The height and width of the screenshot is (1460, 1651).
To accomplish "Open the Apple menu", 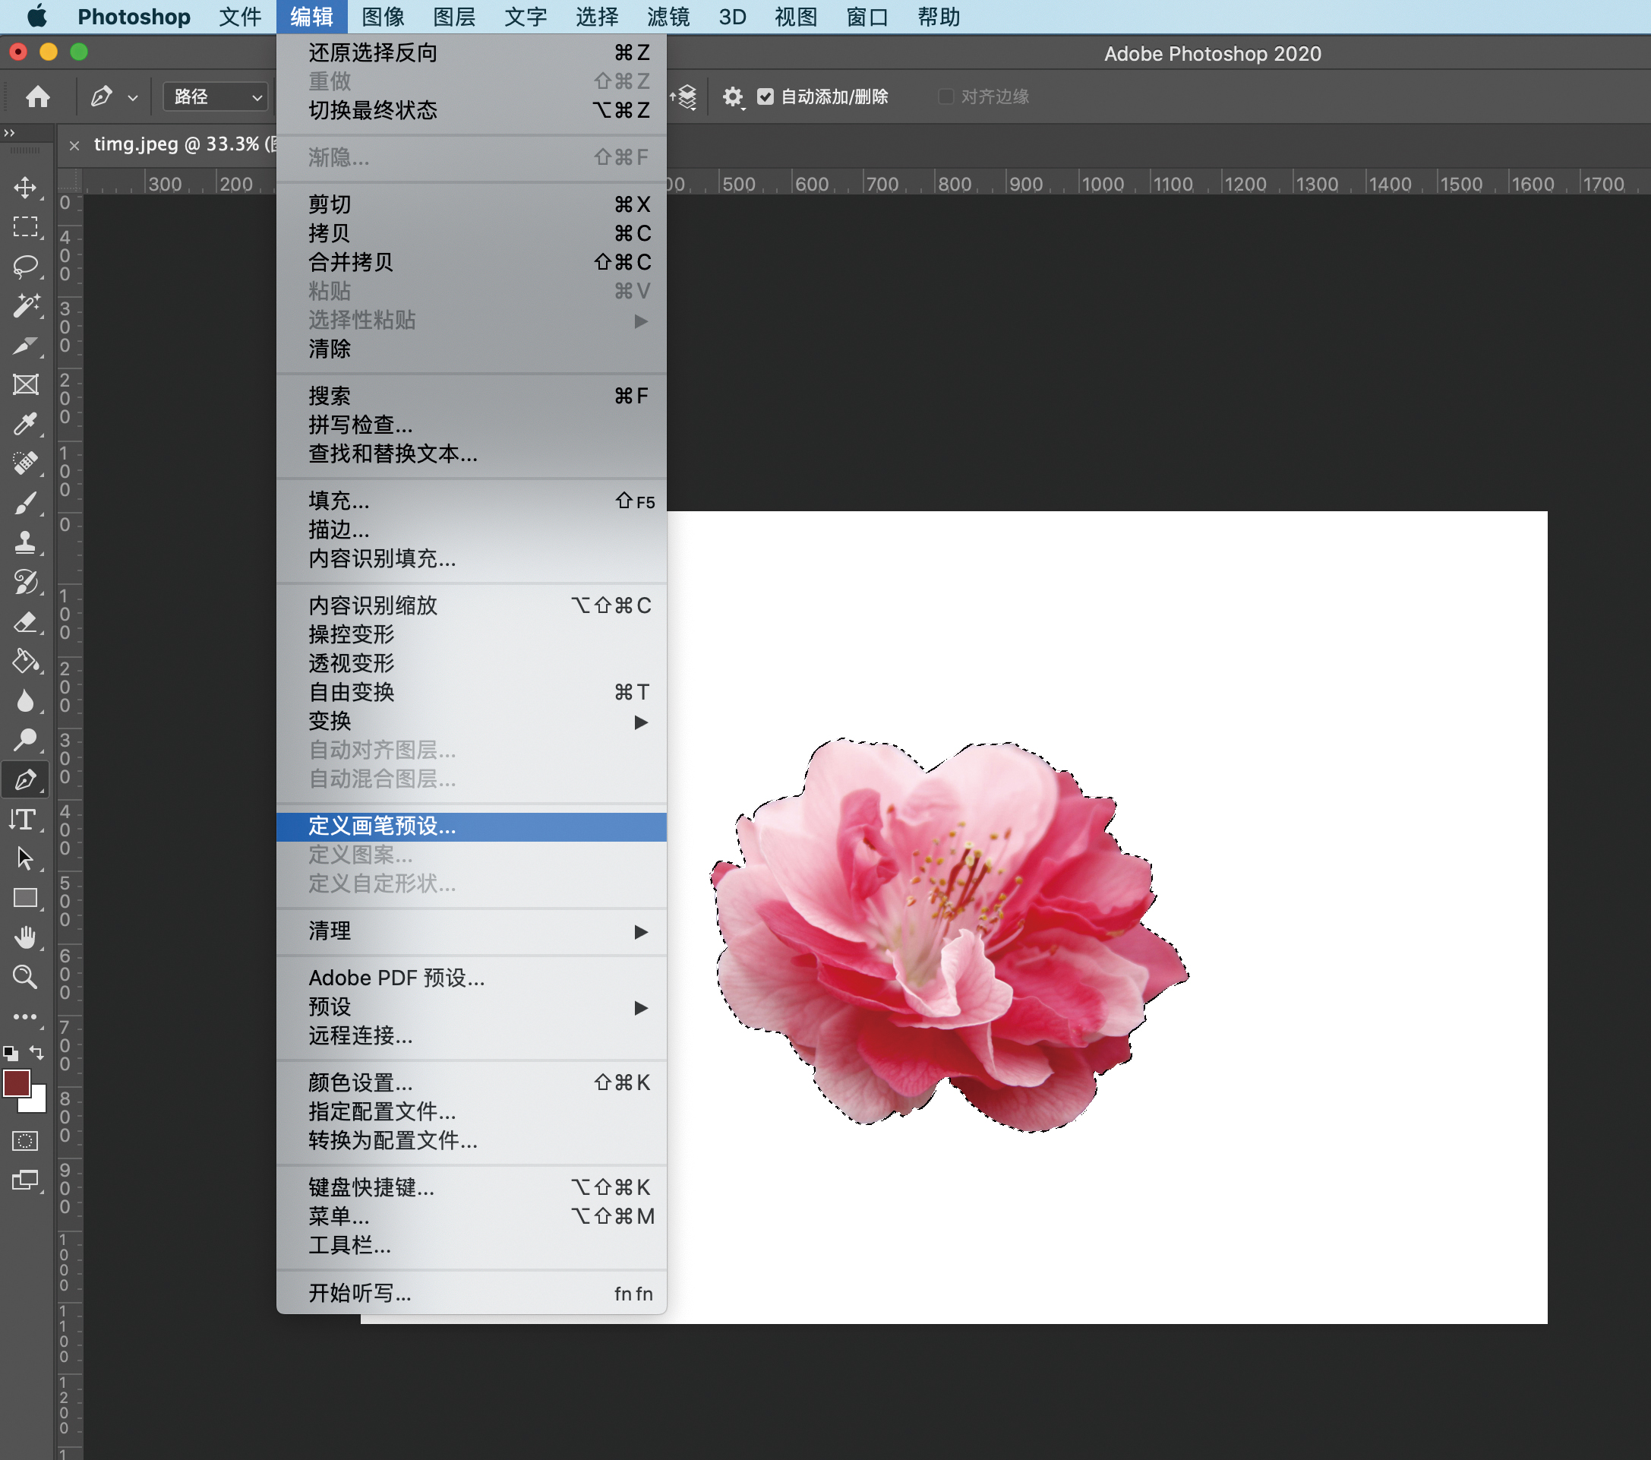I will tap(36, 16).
